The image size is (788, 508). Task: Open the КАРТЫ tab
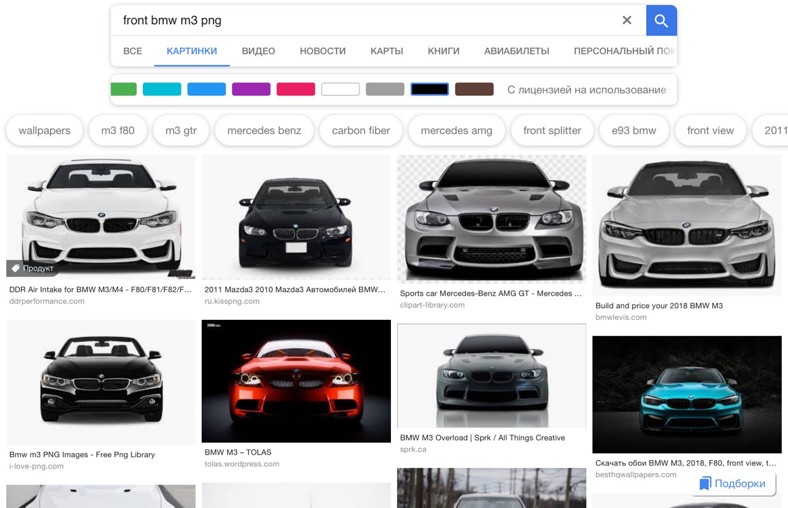387,51
